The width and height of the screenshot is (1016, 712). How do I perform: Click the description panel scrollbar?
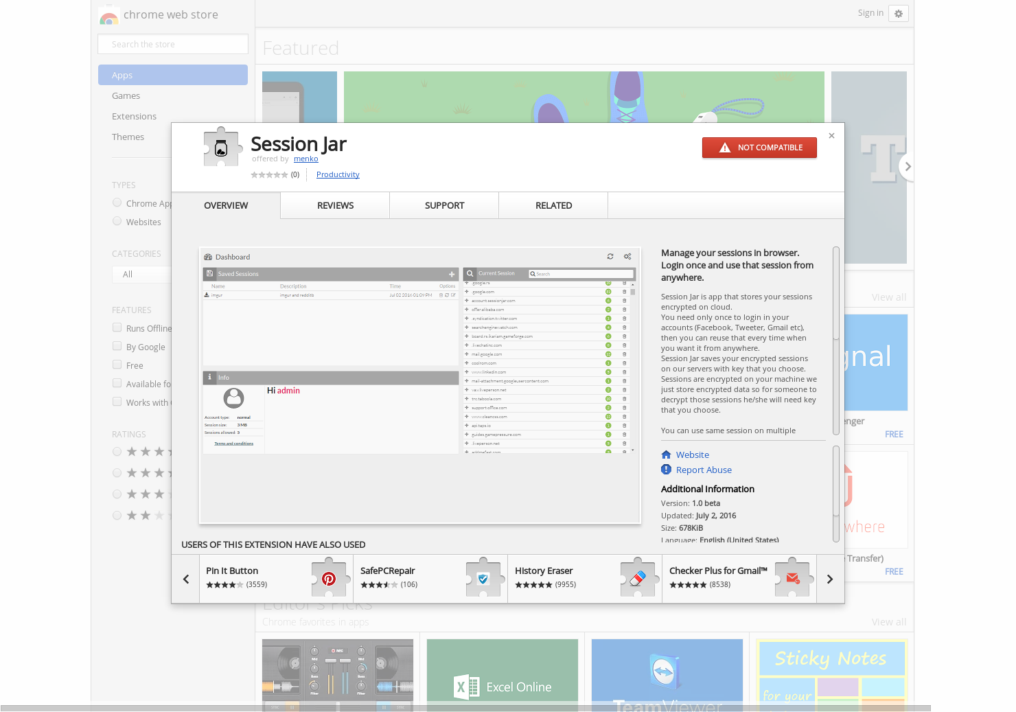tap(836, 340)
